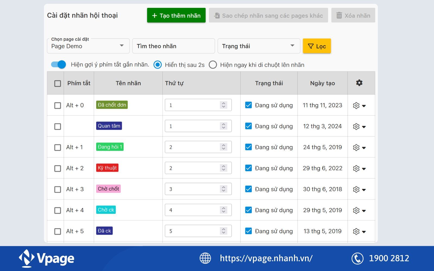Adjust the order stepper for Đã chốt đơn

click(224, 105)
